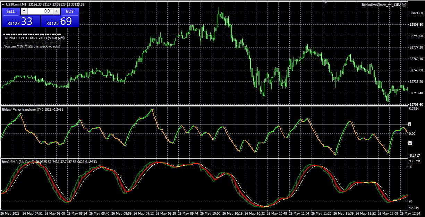Decrease lot volume with down arrow
This screenshot has height=217, width=425.
click(24, 11)
